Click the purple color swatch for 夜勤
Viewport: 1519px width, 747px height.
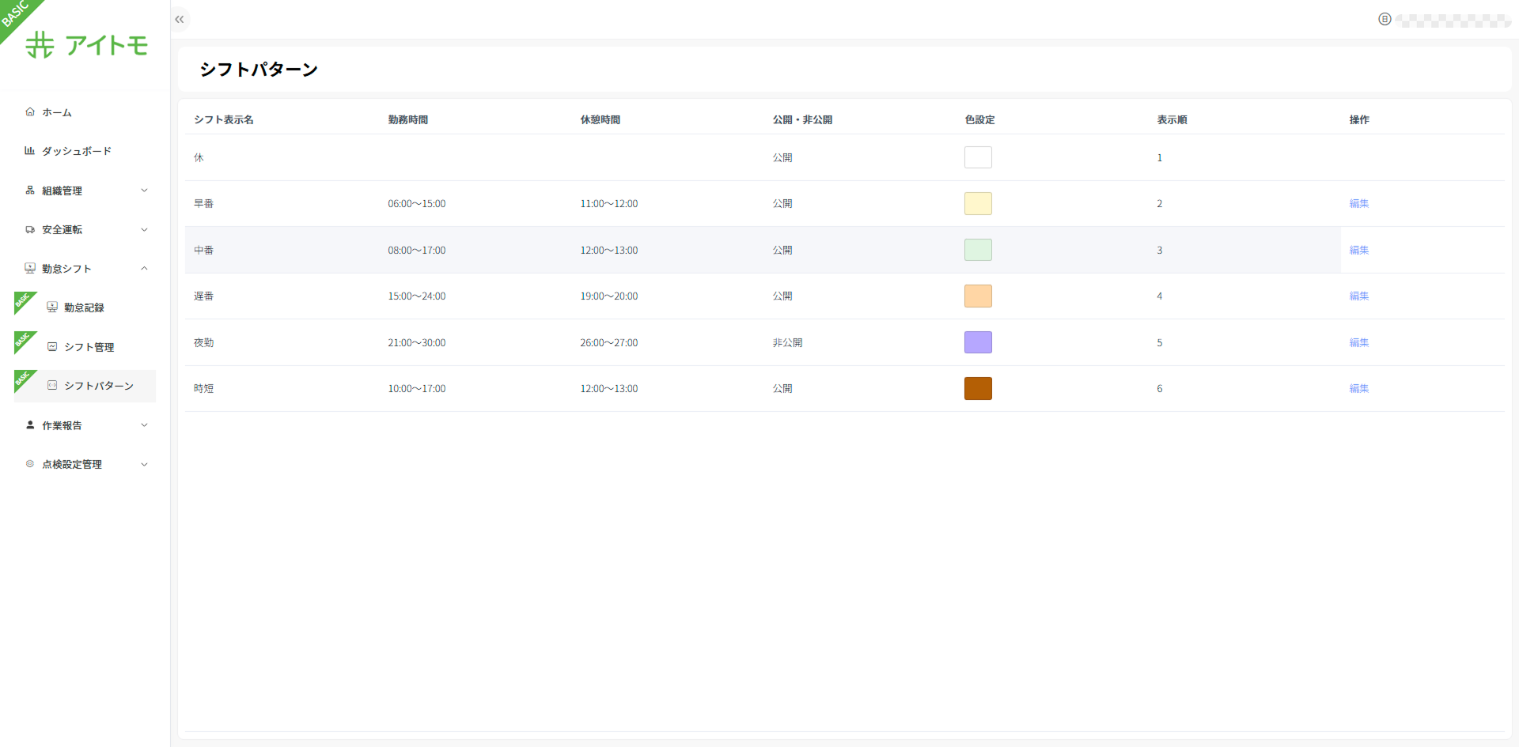(x=978, y=342)
